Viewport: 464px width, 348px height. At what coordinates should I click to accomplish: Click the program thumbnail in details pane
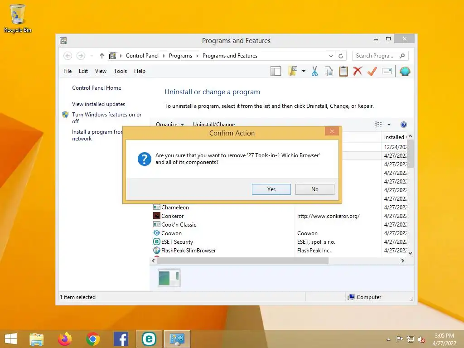[x=169, y=278]
